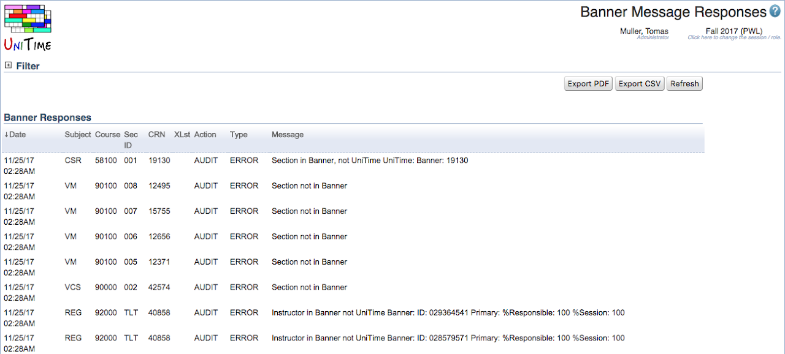Sort by the Sec ID column header
This screenshot has height=354, width=785.
coord(131,140)
